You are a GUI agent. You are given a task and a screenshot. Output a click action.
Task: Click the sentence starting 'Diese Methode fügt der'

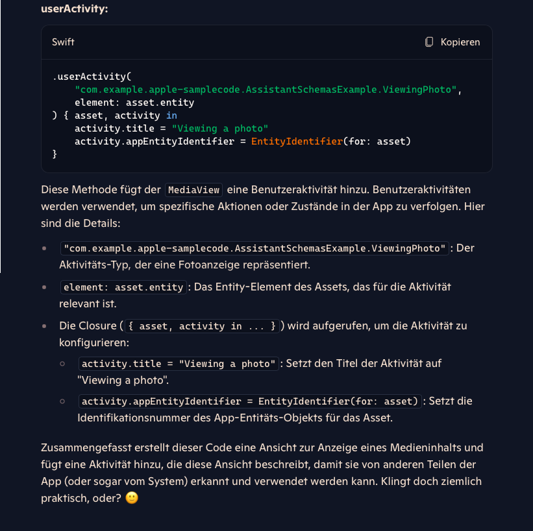click(x=101, y=190)
